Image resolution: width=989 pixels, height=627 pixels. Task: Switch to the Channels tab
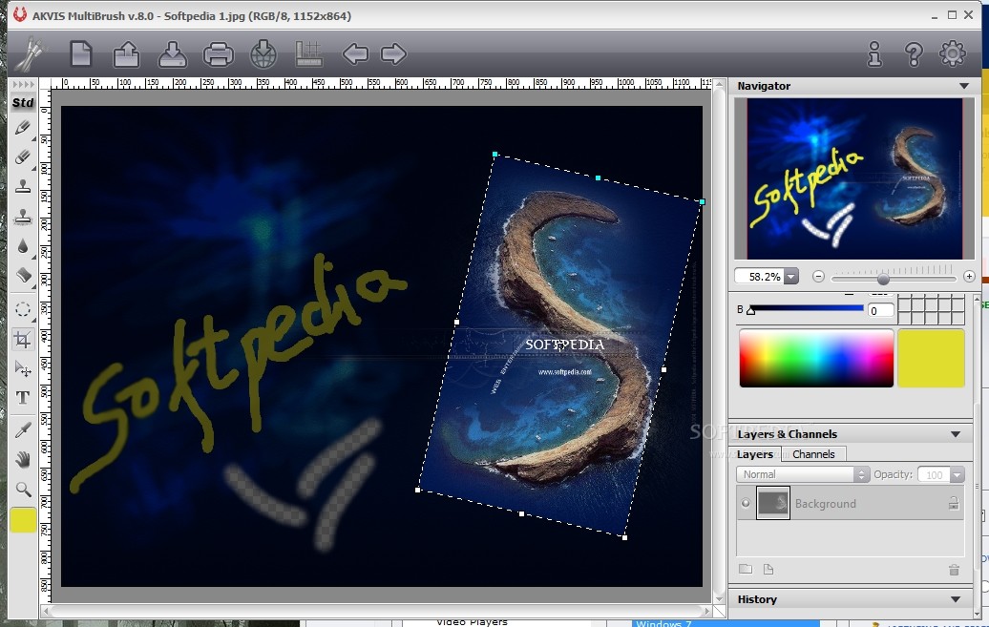813,454
